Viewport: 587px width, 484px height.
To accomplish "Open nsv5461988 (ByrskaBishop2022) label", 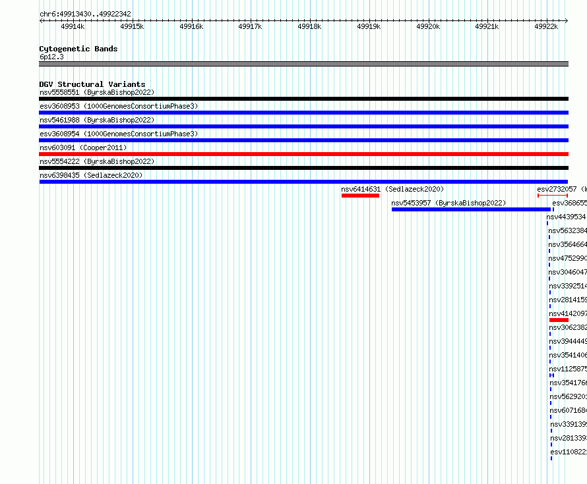I will pyautogui.click(x=97, y=120).
